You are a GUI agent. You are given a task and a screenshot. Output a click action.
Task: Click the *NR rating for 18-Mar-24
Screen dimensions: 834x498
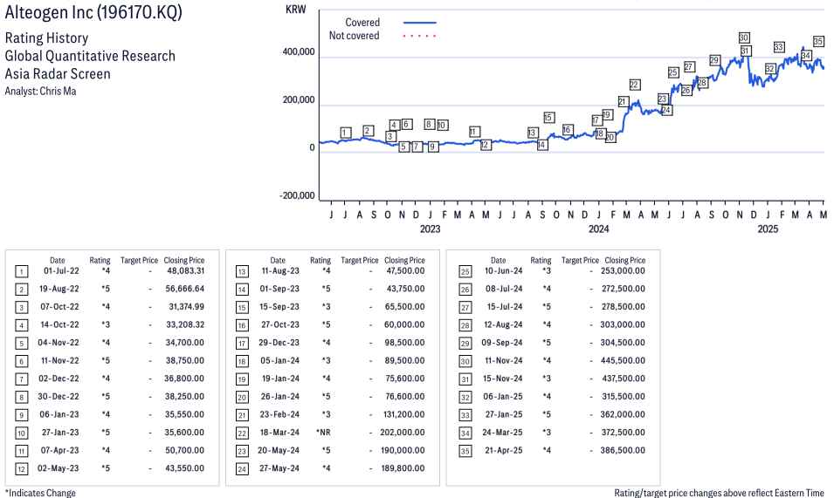pyautogui.click(x=323, y=433)
